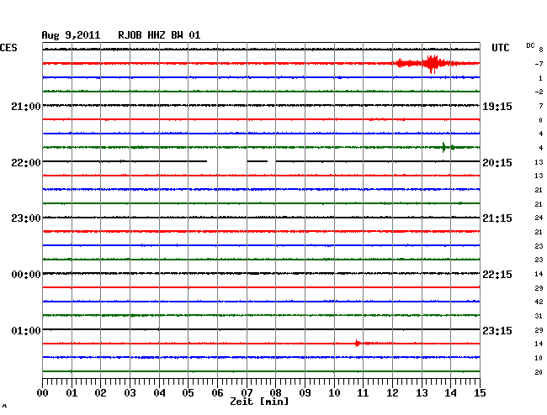Click the "DC" column header

click(530, 45)
